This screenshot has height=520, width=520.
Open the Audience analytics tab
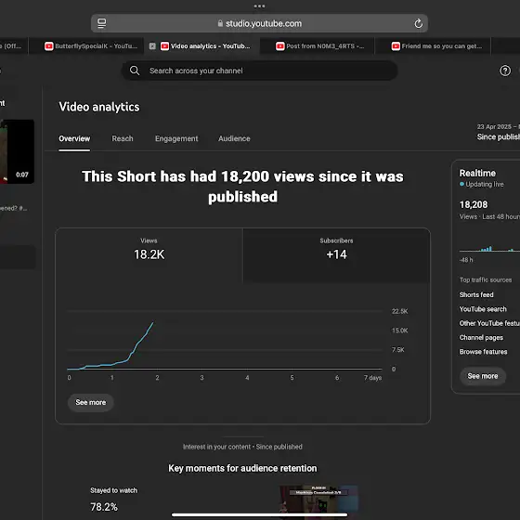[x=234, y=138]
